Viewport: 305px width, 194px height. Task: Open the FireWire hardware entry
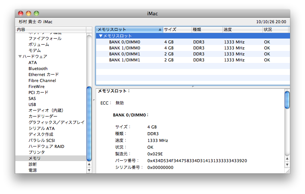[x=36, y=87]
